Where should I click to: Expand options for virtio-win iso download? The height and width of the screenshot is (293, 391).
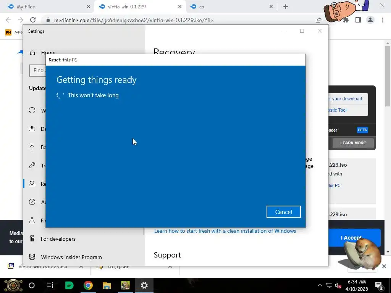click(x=81, y=266)
